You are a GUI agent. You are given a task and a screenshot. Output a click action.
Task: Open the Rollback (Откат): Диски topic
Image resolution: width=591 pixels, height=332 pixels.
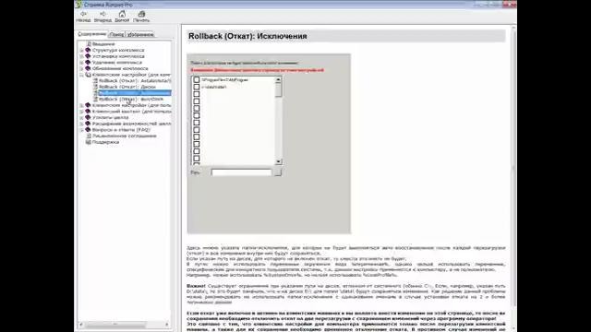click(x=127, y=87)
